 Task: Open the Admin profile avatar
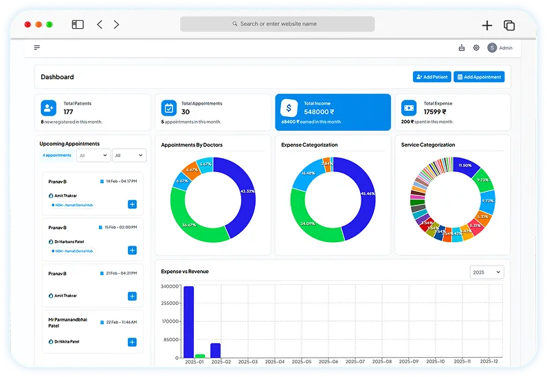click(x=492, y=48)
